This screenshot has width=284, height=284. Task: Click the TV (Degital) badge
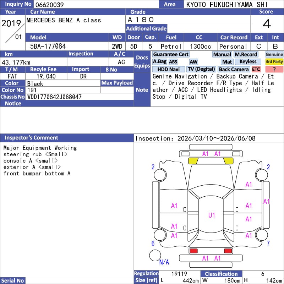point(201,69)
